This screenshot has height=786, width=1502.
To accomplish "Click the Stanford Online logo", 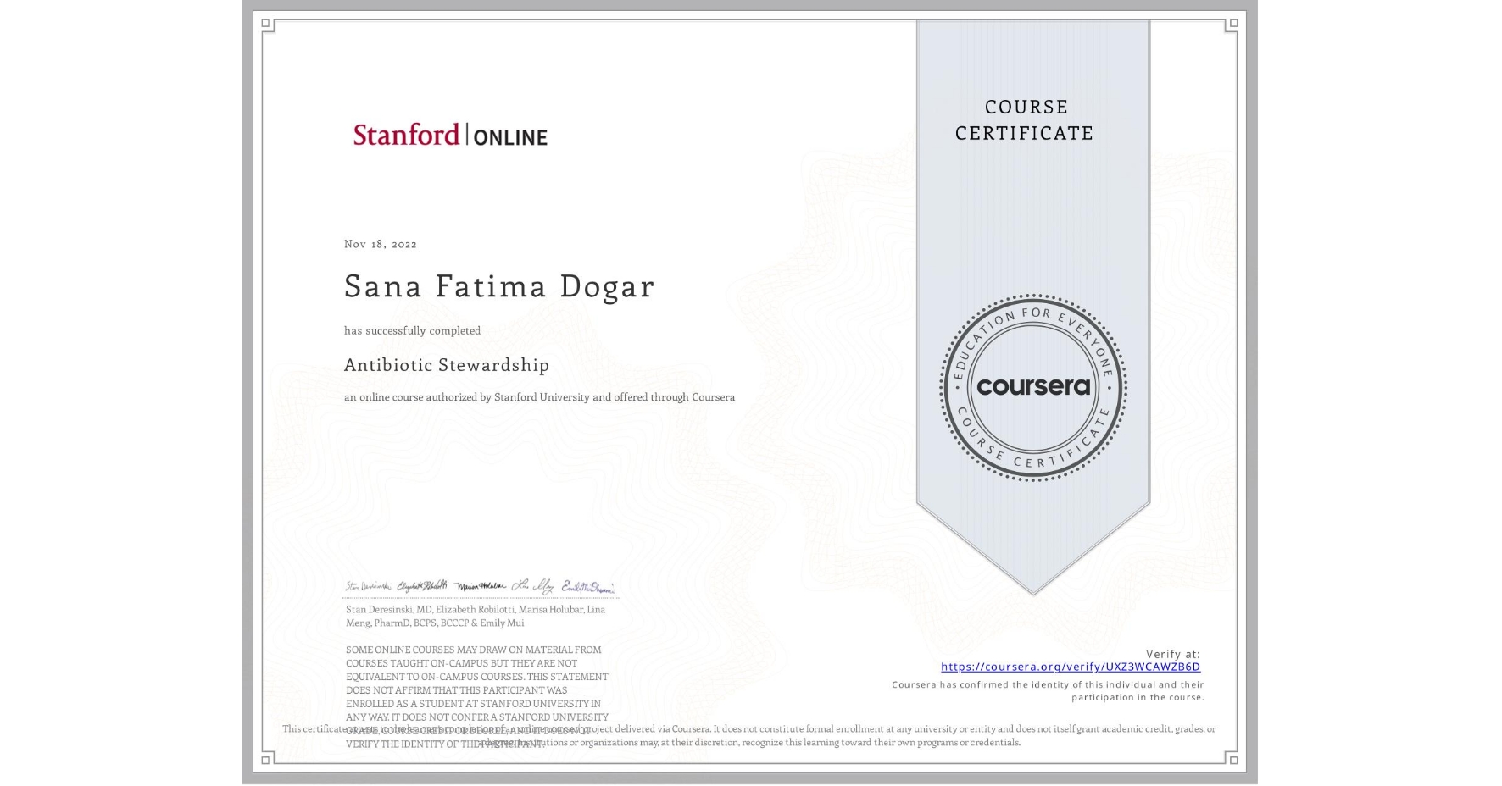I will (450, 135).
